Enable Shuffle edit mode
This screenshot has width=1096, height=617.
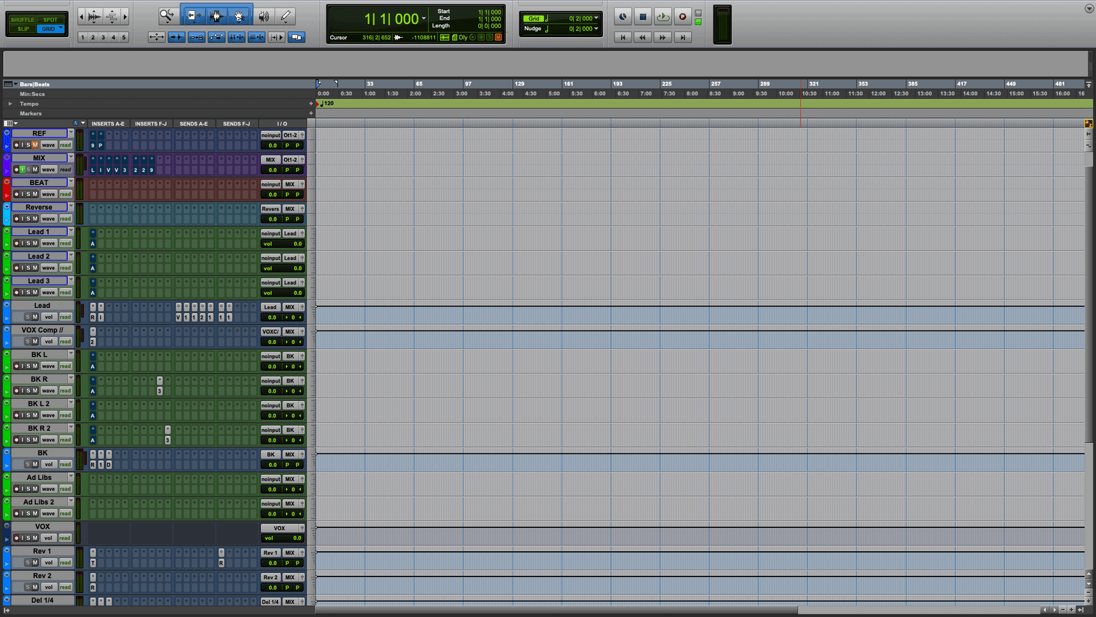click(x=23, y=20)
